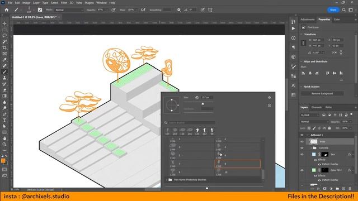Viewport: 358px width, 201px height.
Task: Select the Gradient tool
Action: click(x=4, y=96)
